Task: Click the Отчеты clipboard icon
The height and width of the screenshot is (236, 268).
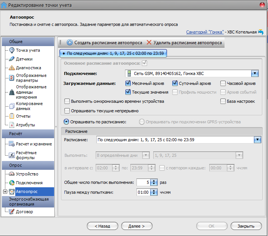Action: pos(11,116)
